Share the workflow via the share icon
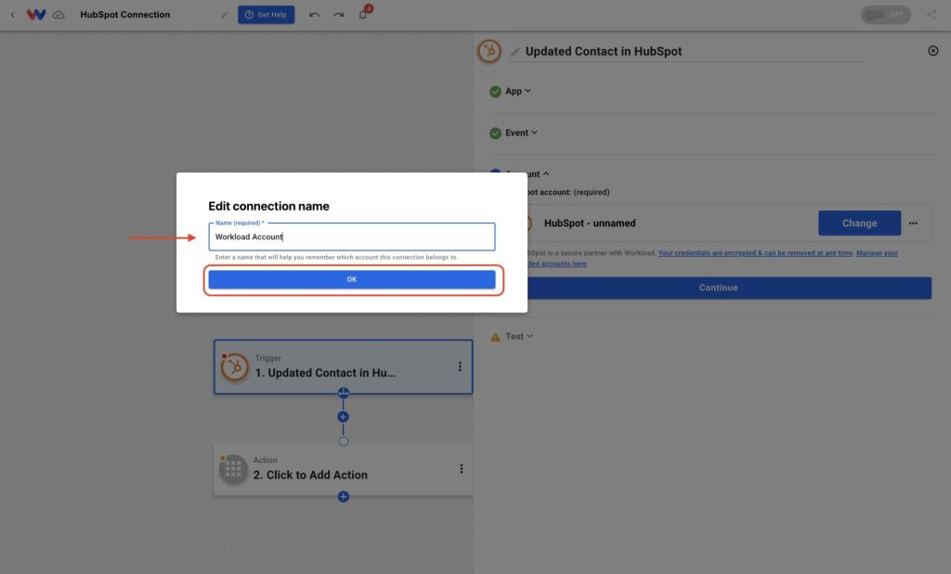This screenshot has width=951, height=574. 931,15
